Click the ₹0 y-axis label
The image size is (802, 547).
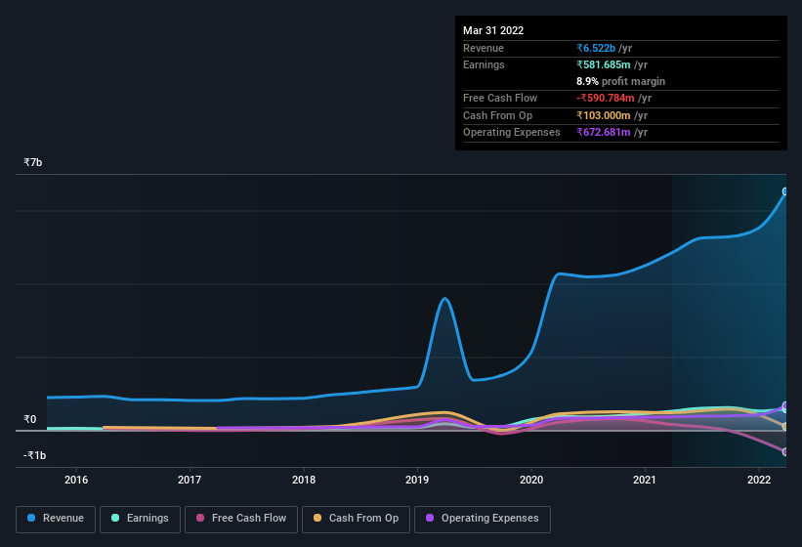[29, 419]
